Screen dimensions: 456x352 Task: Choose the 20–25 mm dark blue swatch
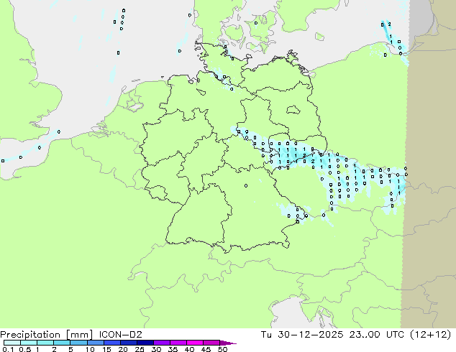pos(128,343)
